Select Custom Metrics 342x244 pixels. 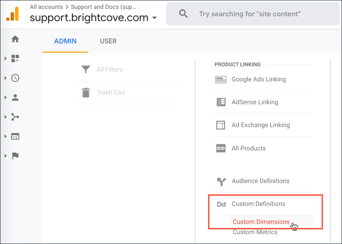pos(255,232)
